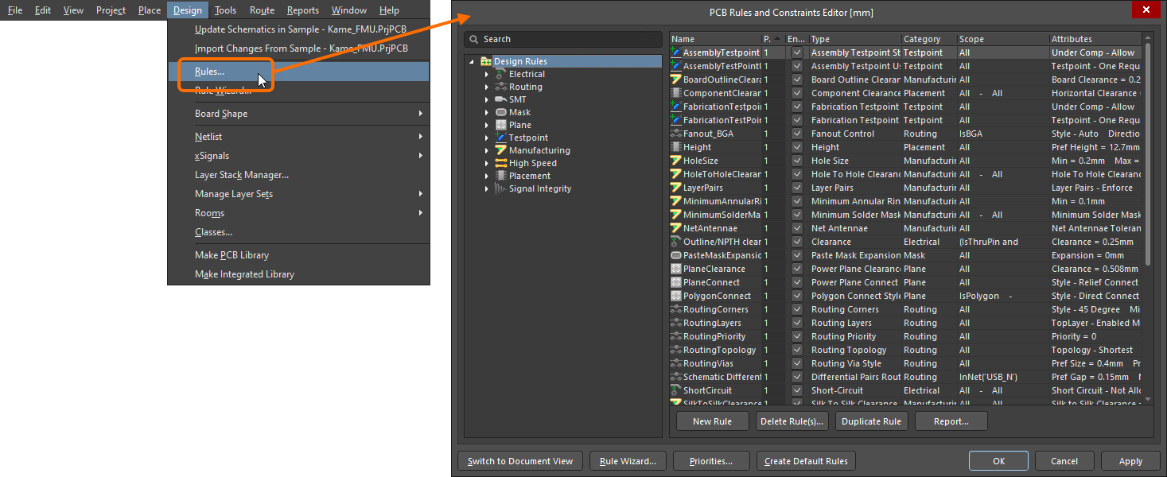
Task: Expand the Placement rules tree node
Action: point(487,176)
